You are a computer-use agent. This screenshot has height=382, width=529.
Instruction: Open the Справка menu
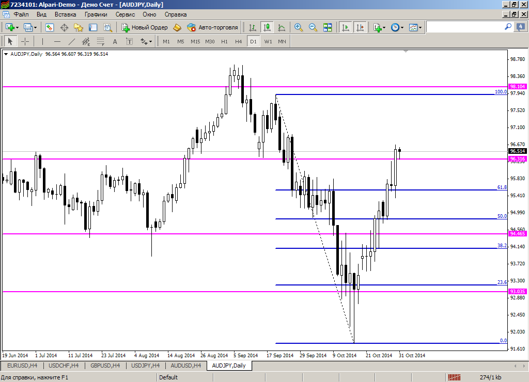click(x=176, y=14)
